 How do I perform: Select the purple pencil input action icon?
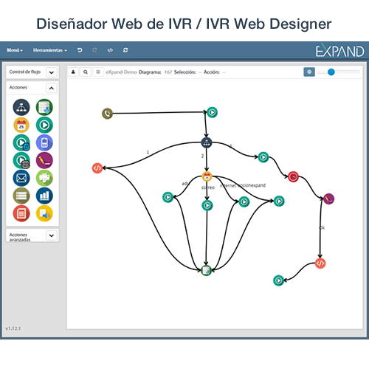coord(44,160)
